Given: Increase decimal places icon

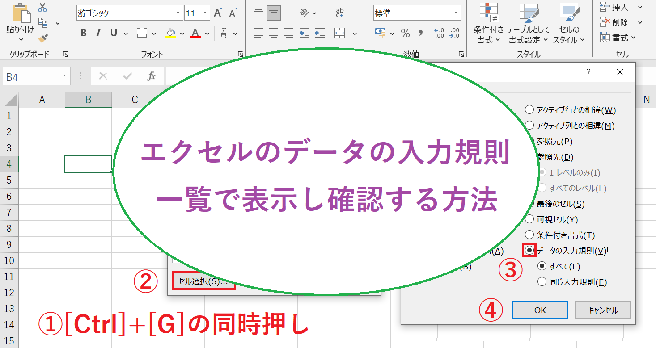Looking at the screenshot, I should coord(439,33).
